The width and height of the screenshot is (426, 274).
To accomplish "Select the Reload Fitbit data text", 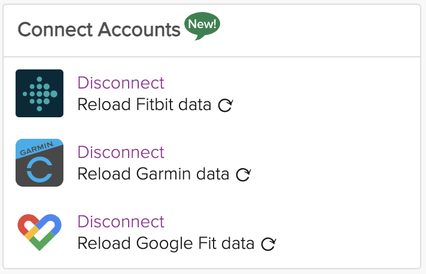I will click(144, 105).
